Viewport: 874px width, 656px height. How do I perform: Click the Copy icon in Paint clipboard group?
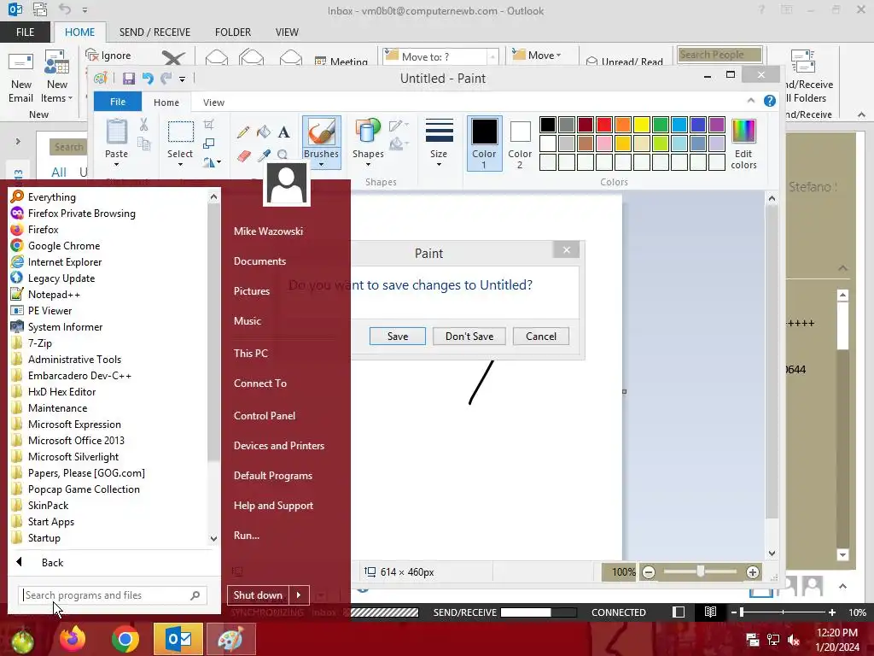coord(143,144)
